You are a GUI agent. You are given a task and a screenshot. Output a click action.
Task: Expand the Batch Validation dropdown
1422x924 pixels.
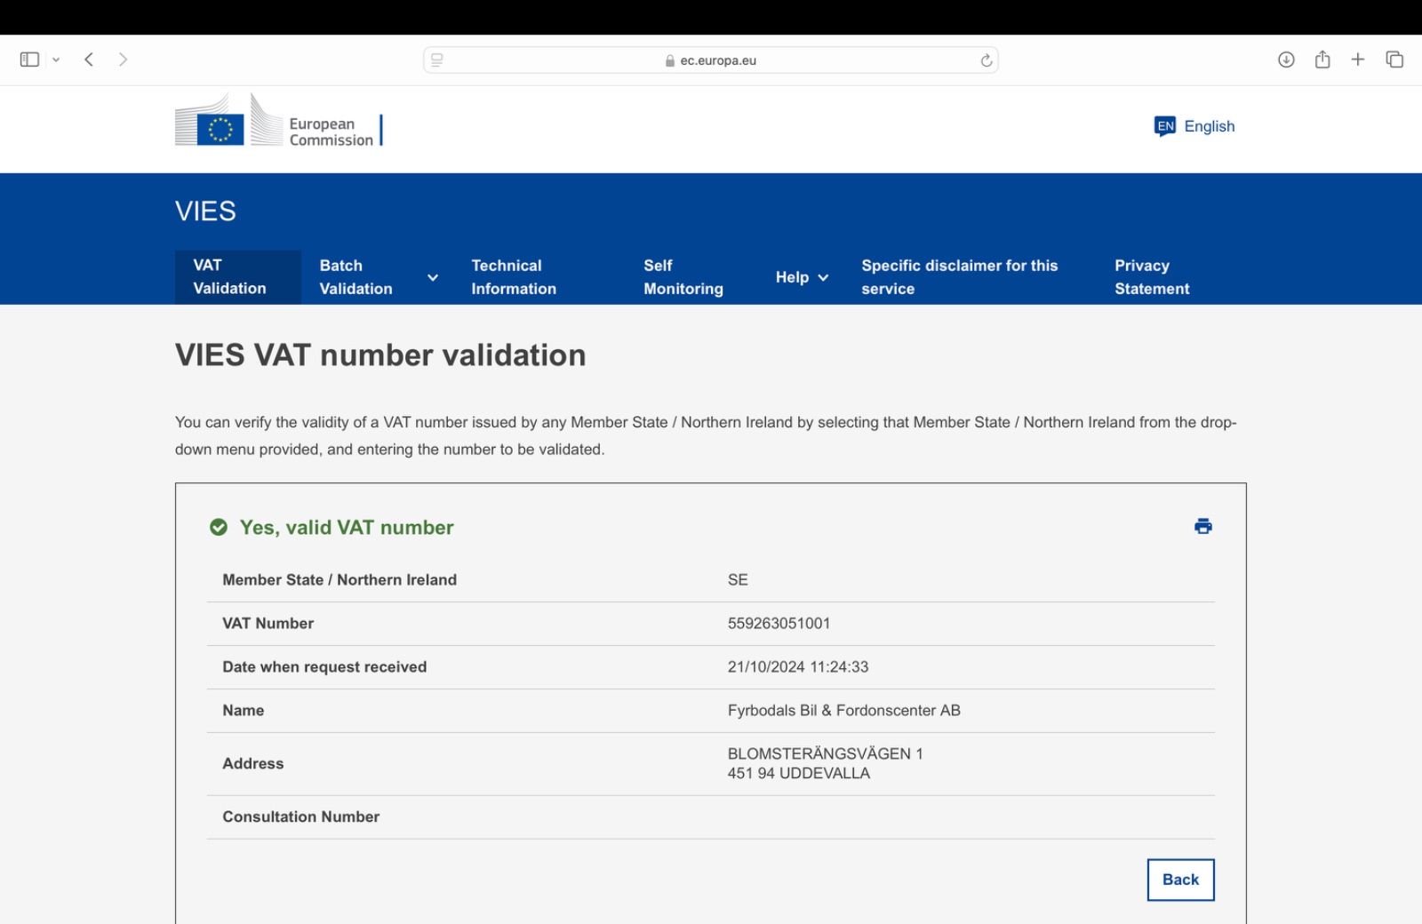(432, 277)
